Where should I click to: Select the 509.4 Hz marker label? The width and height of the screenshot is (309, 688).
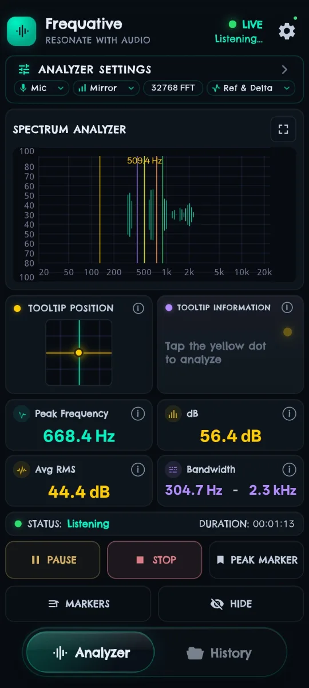(145, 161)
